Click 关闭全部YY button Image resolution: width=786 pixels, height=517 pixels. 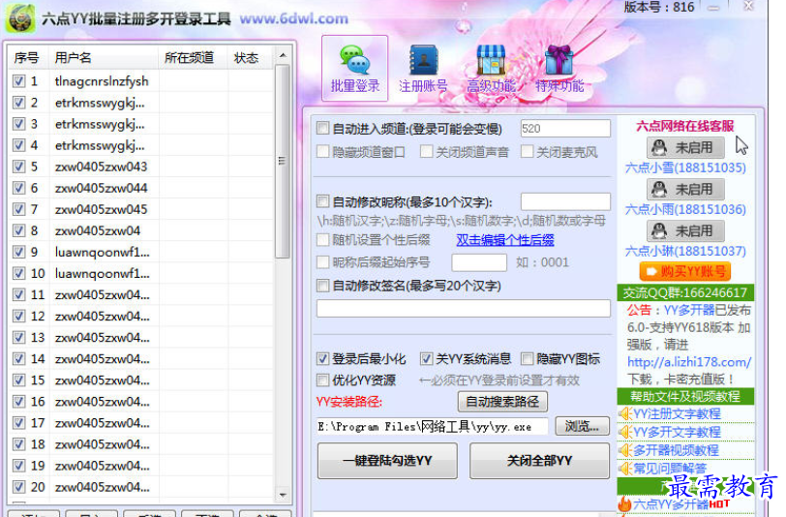click(539, 460)
